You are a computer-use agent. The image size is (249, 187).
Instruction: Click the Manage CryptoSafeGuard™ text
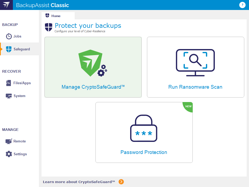click(x=93, y=87)
